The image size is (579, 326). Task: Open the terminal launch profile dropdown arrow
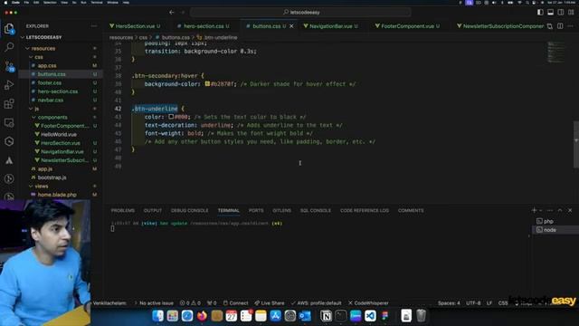point(541,210)
